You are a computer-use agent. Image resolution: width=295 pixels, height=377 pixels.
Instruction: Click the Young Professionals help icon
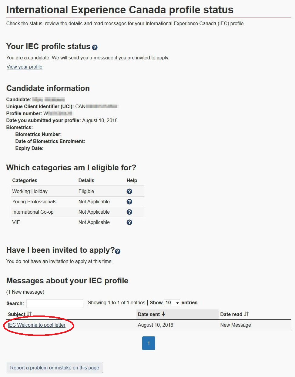129,202
